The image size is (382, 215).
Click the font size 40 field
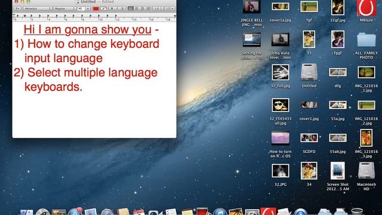click(81, 8)
